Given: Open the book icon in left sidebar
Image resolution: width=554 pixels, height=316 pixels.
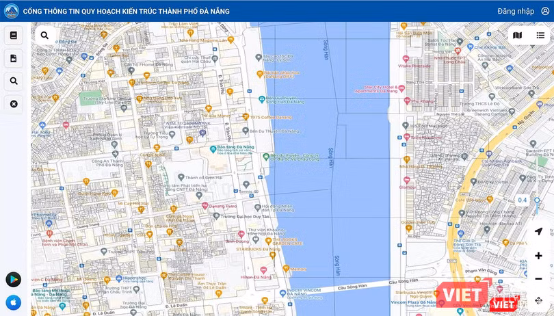Looking at the screenshot, I should tap(14, 36).
